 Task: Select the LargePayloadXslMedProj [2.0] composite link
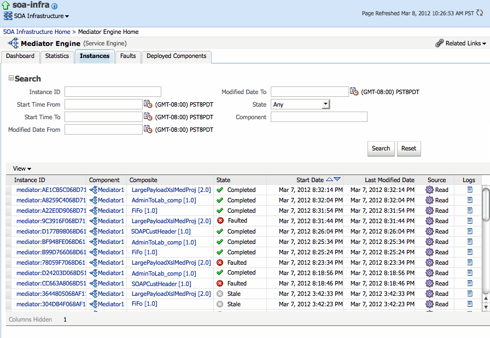[x=172, y=190]
